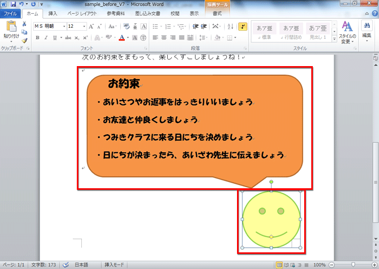The height and width of the screenshot is (269, 379).
Task: Open the font size dropdown
Action: pos(84,26)
